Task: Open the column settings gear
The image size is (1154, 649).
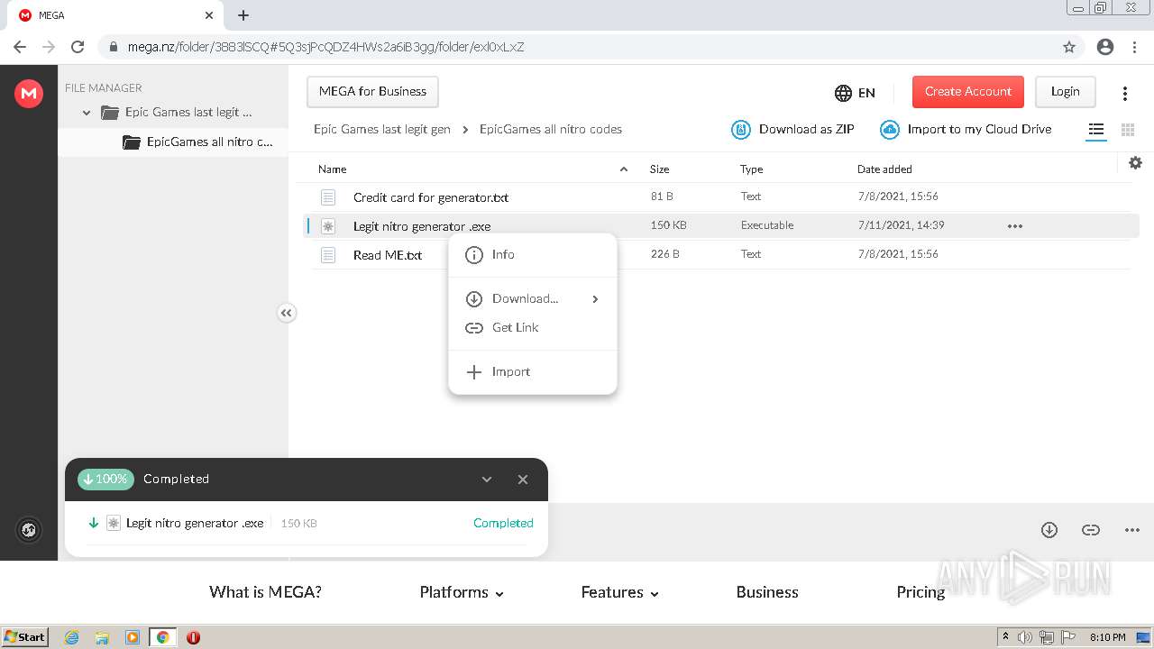Action: click(1135, 162)
